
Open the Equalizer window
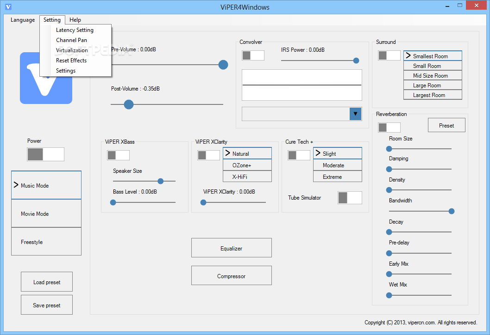pos(231,248)
